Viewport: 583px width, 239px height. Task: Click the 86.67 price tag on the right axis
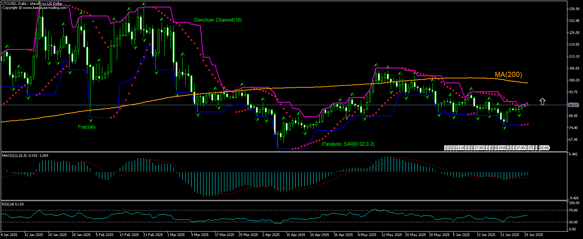tap(574, 106)
